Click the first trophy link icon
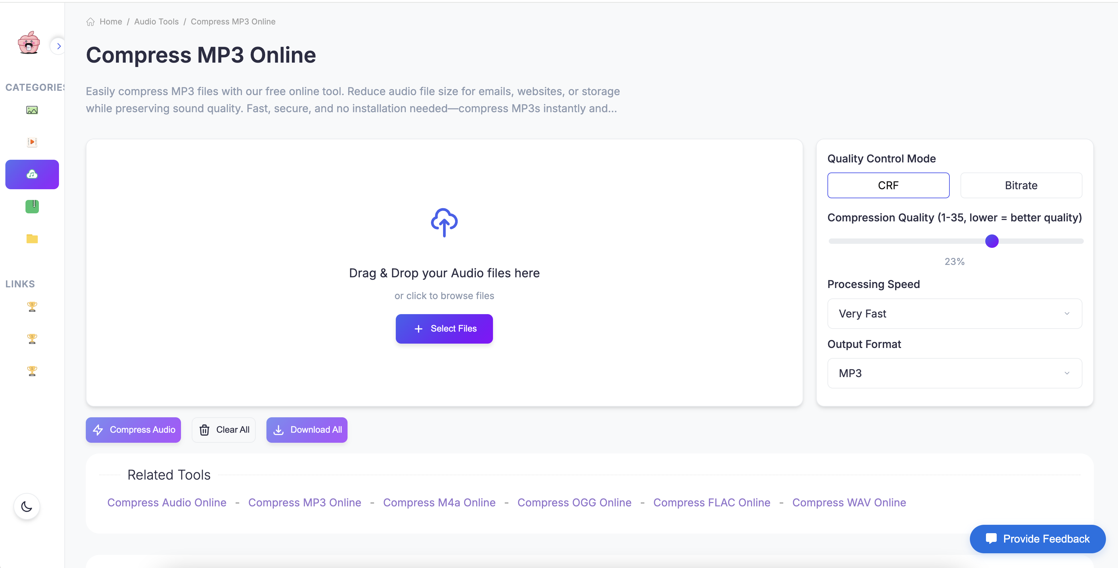This screenshot has width=1118, height=568. point(32,306)
